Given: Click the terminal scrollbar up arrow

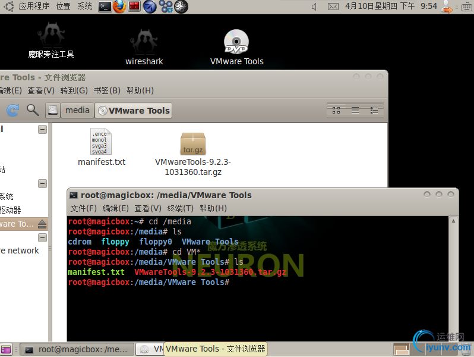Looking at the screenshot, I should coord(453,221).
